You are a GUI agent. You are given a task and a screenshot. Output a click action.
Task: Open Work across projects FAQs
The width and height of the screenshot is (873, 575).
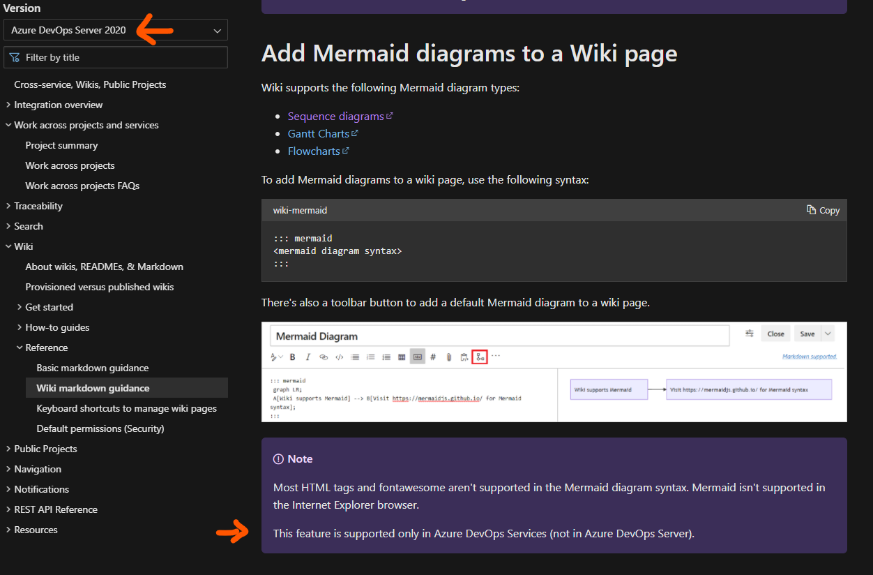pyautogui.click(x=82, y=186)
